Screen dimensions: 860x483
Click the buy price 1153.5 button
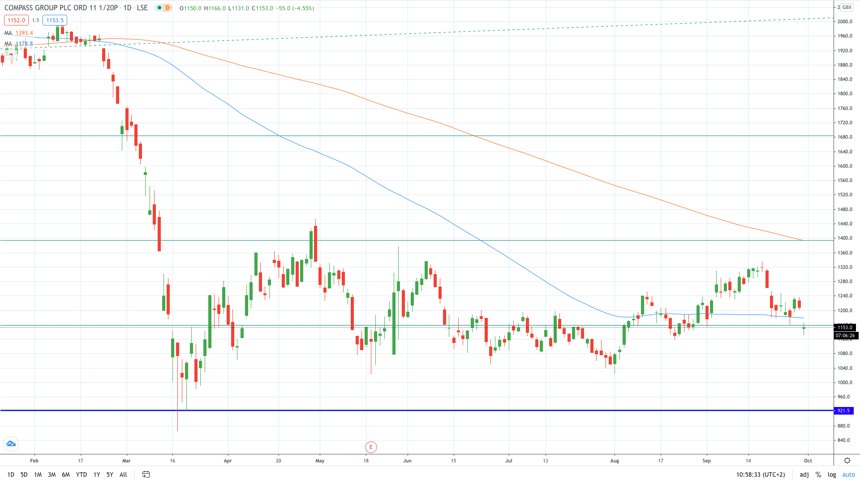point(55,20)
